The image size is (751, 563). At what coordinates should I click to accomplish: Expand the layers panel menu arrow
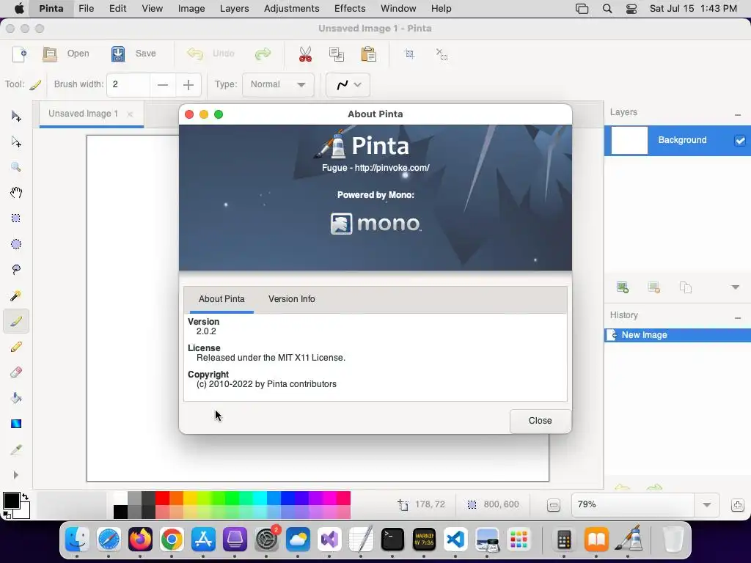pos(735,287)
